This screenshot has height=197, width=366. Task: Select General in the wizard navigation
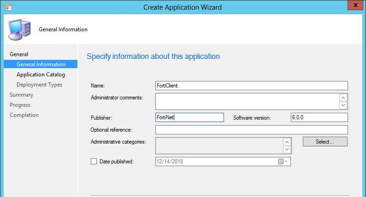19,54
